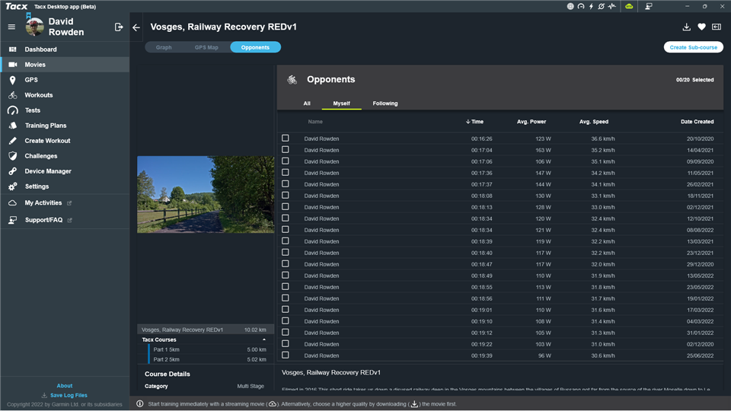Check the opponent with time 00:17:06
This screenshot has height=411, width=731.
[286, 161]
